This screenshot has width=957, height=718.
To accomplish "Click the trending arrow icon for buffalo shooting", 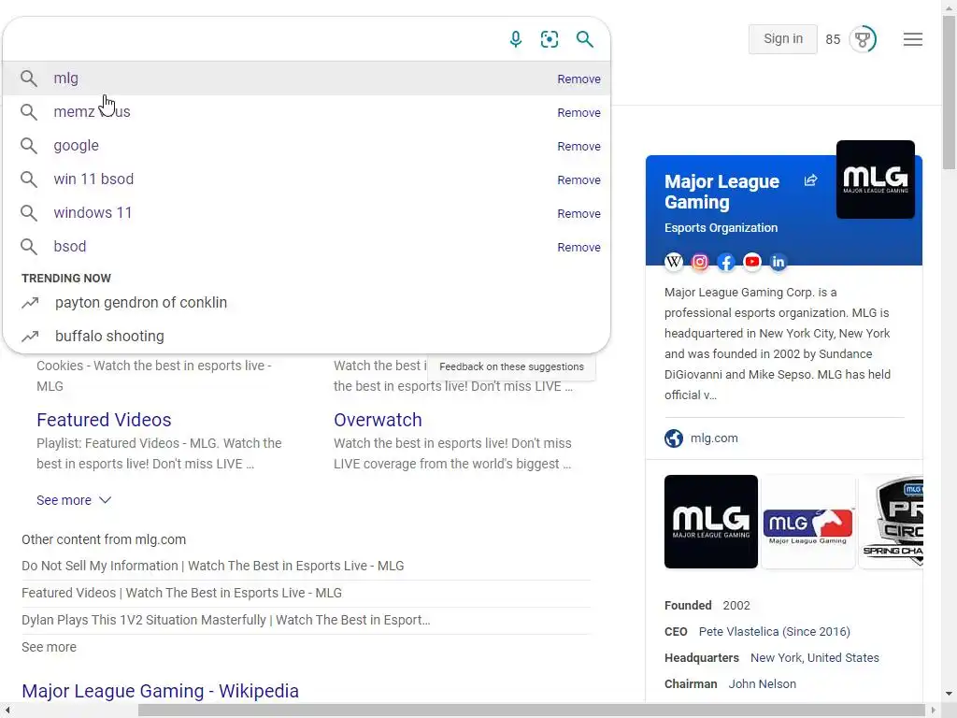I will tap(30, 337).
